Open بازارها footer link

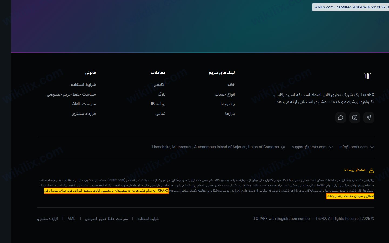(x=230, y=114)
